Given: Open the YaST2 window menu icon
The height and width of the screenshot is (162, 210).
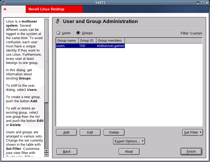Looking at the screenshot, I should [3, 3].
